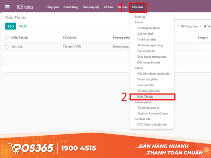Open Tài khoản ngân hàng menu item
211x158 pixels.
(150, 45)
